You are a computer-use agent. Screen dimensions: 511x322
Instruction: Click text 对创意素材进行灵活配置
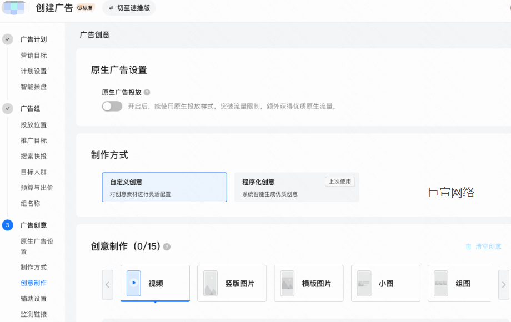point(140,194)
